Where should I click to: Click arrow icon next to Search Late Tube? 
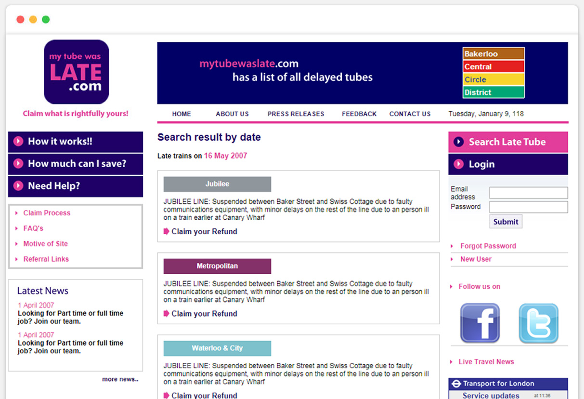click(x=459, y=142)
